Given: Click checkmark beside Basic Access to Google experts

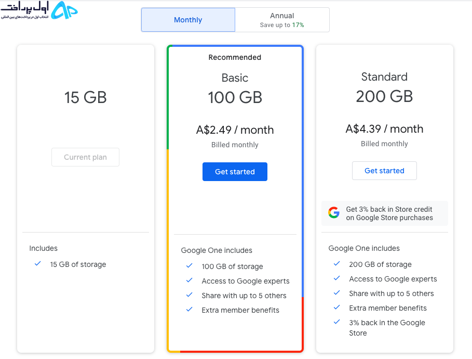Looking at the screenshot, I should [190, 280].
